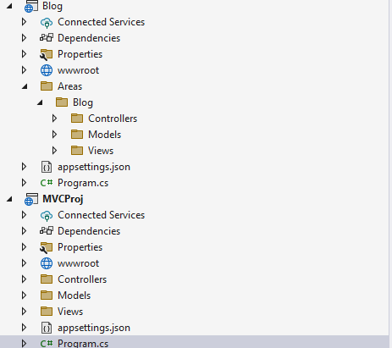Collapse the Blog project node

tap(9, 6)
